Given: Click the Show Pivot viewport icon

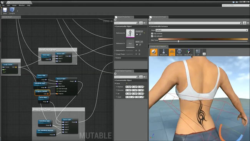Looking at the screenshot, I should coord(188,52).
